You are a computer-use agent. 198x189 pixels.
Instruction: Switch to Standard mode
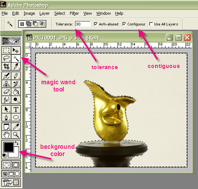tap(6, 165)
